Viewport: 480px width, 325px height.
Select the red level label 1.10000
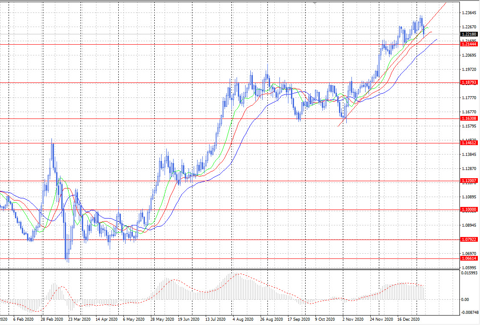pyautogui.click(x=469, y=210)
